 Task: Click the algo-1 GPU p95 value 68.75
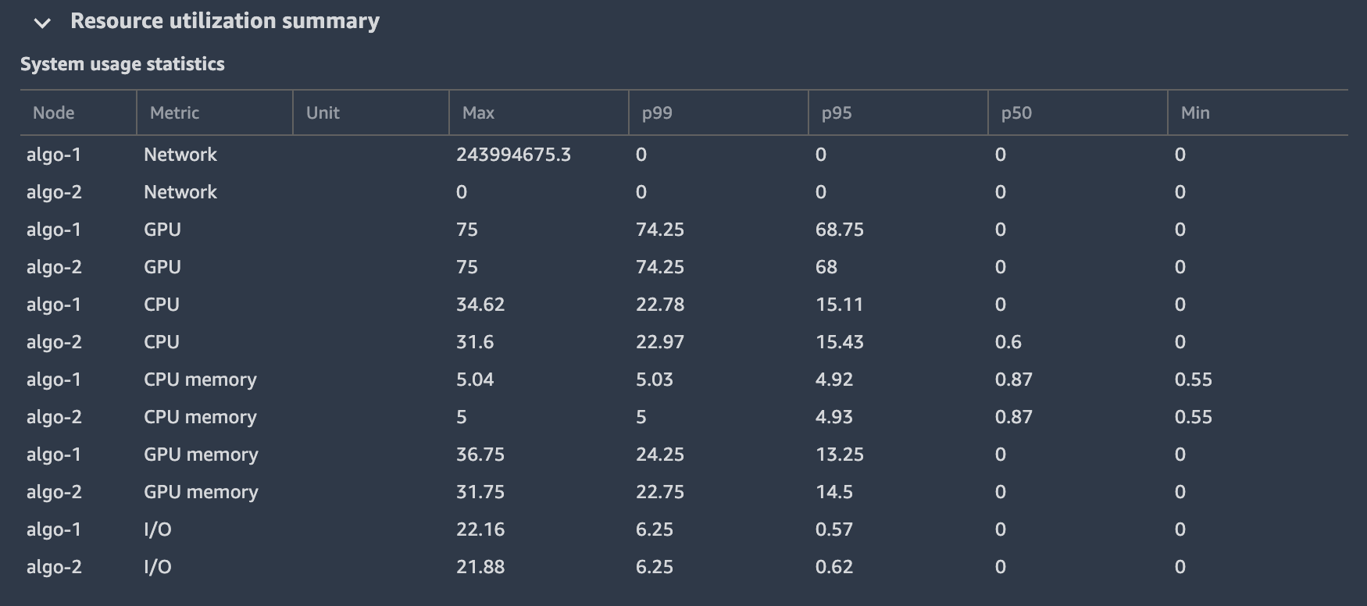(840, 230)
